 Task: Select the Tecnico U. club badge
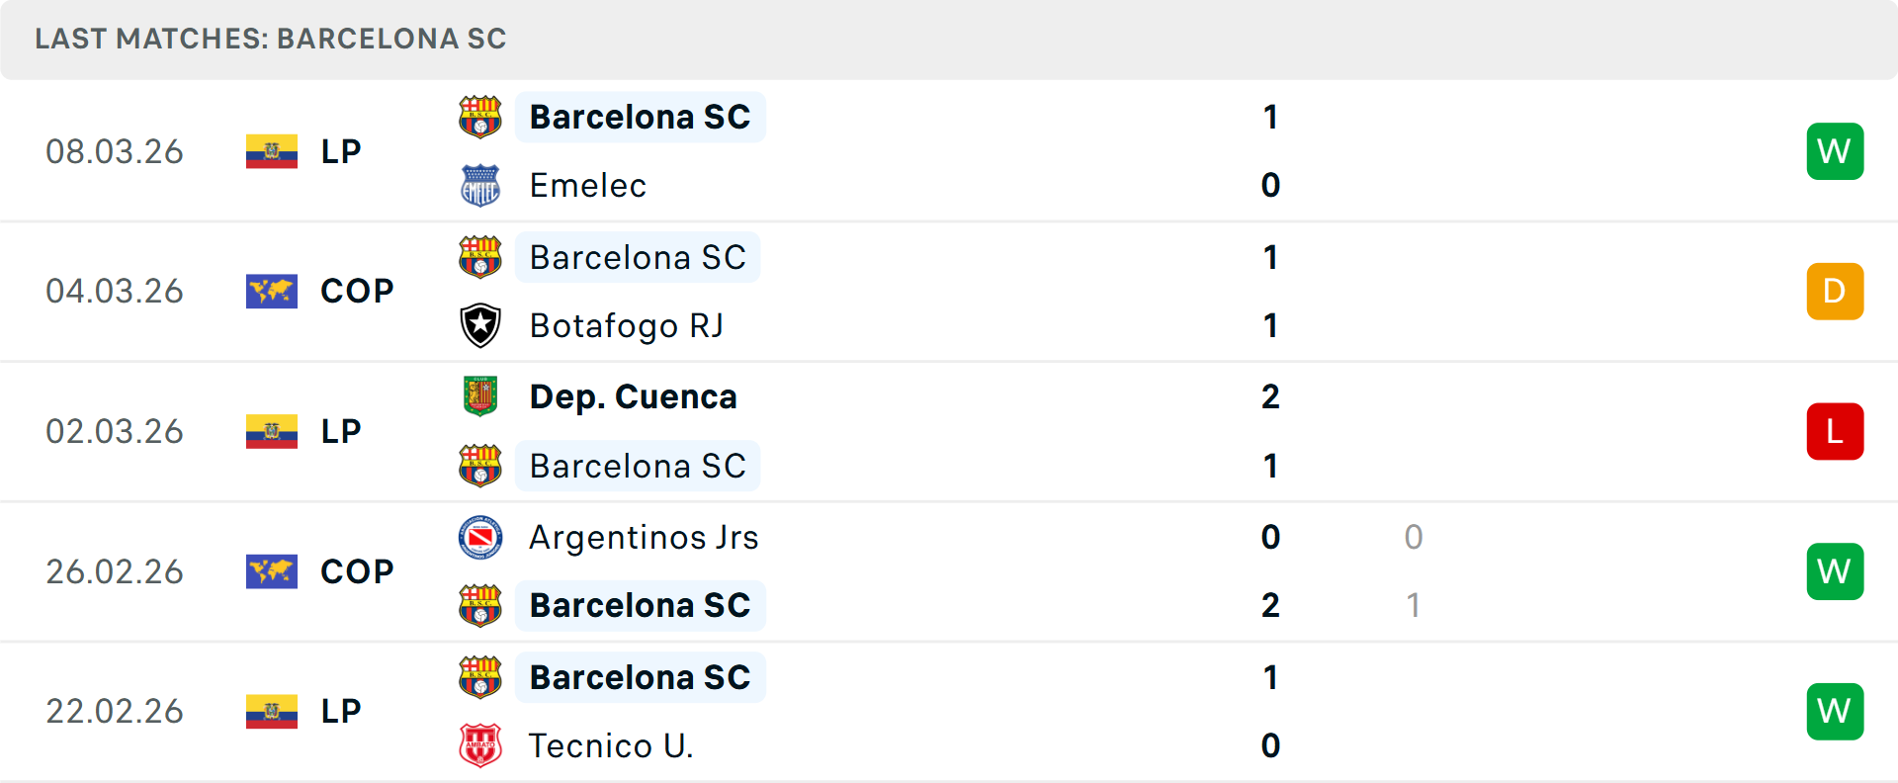coord(480,746)
